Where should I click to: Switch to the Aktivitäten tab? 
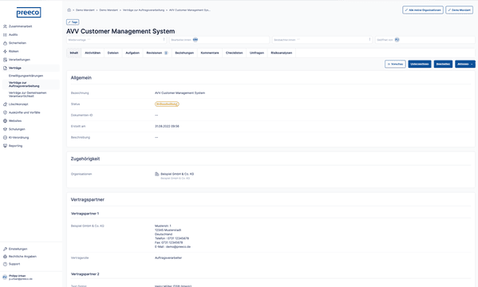[x=93, y=53]
